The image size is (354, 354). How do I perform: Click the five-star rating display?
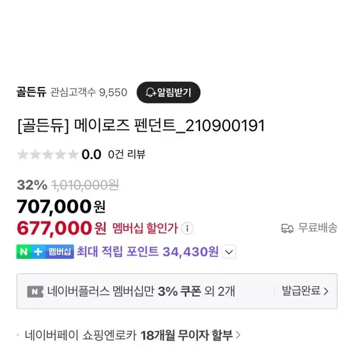tap(48, 155)
